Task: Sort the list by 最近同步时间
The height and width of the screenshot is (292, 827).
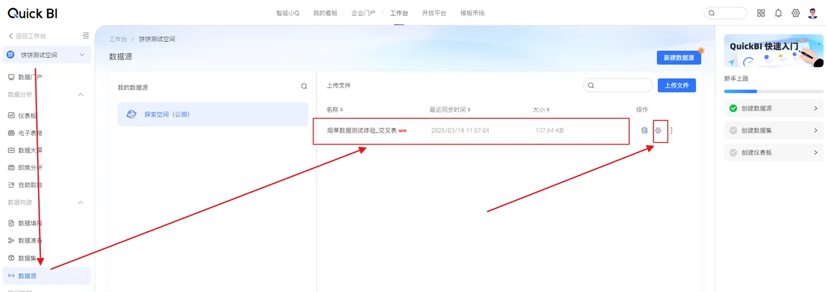Action: click(x=450, y=110)
